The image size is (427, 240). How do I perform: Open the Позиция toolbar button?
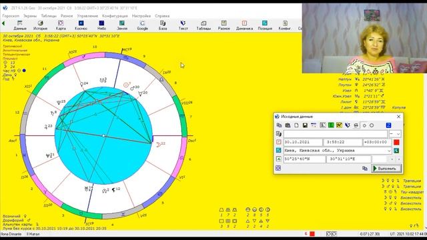pos(265,25)
